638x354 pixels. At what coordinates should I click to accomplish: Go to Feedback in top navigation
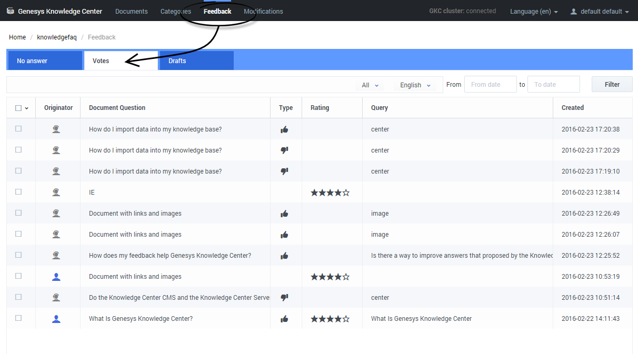tap(217, 11)
